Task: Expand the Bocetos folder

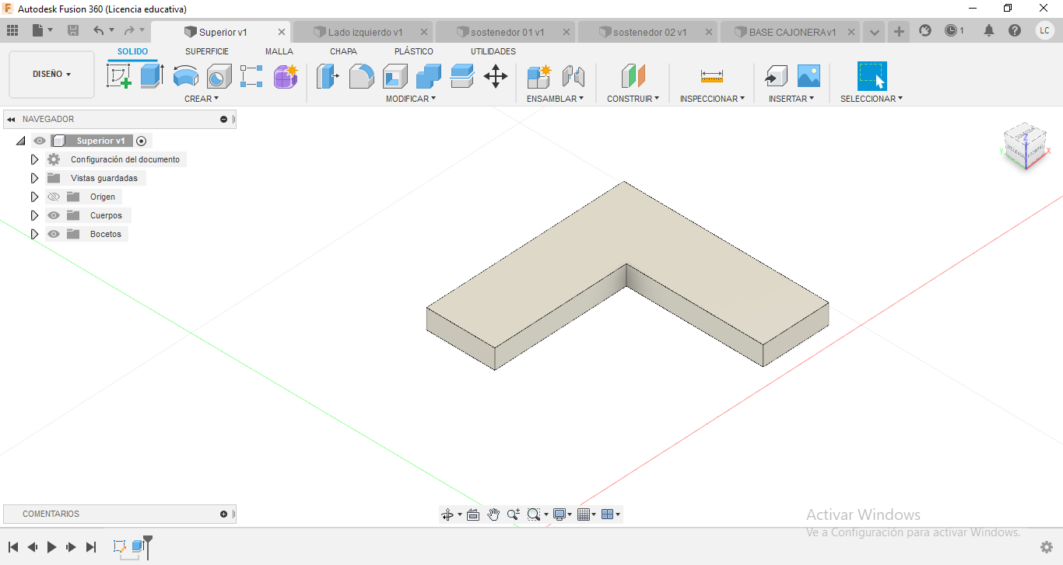Action: click(34, 234)
